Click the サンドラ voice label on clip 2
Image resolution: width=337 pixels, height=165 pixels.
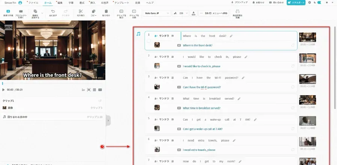(x=164, y=57)
